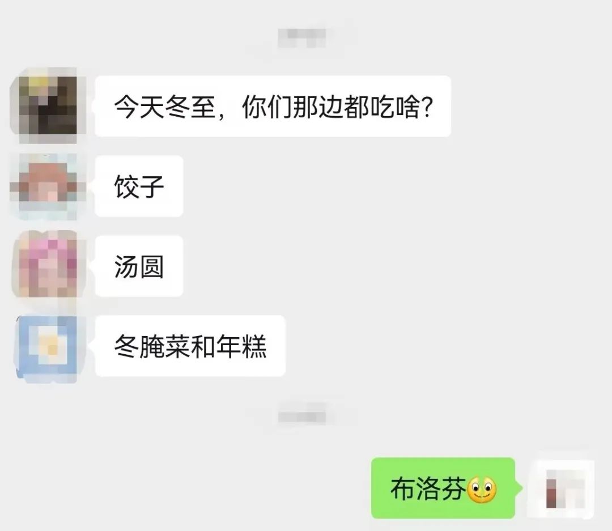
Task: Open the profile avatar next to 饺子
Action: tap(48, 186)
